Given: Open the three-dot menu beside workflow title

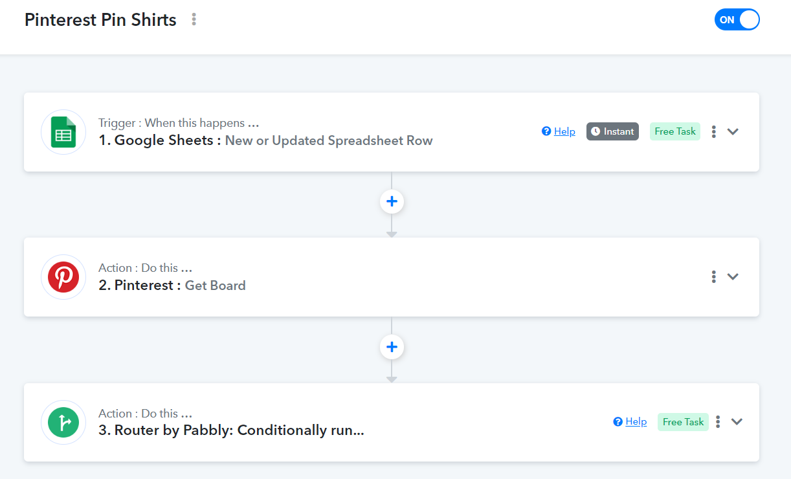Looking at the screenshot, I should pyautogui.click(x=194, y=19).
